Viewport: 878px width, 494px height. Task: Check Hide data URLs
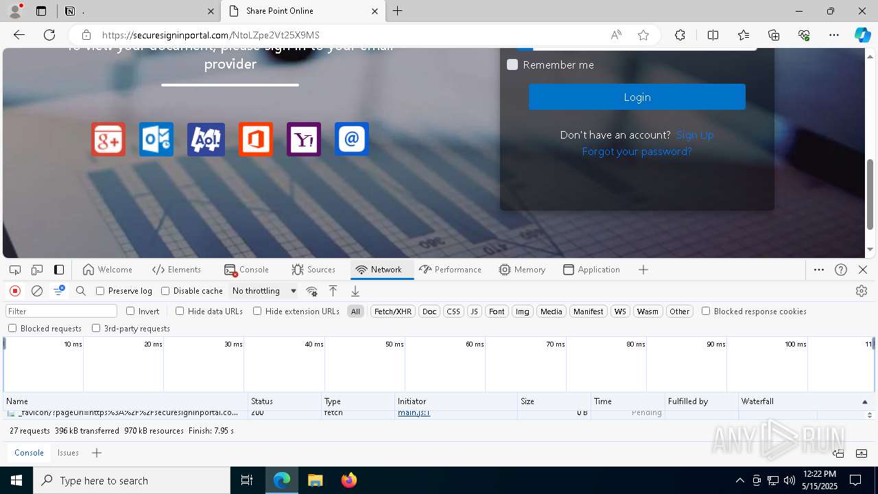180,311
